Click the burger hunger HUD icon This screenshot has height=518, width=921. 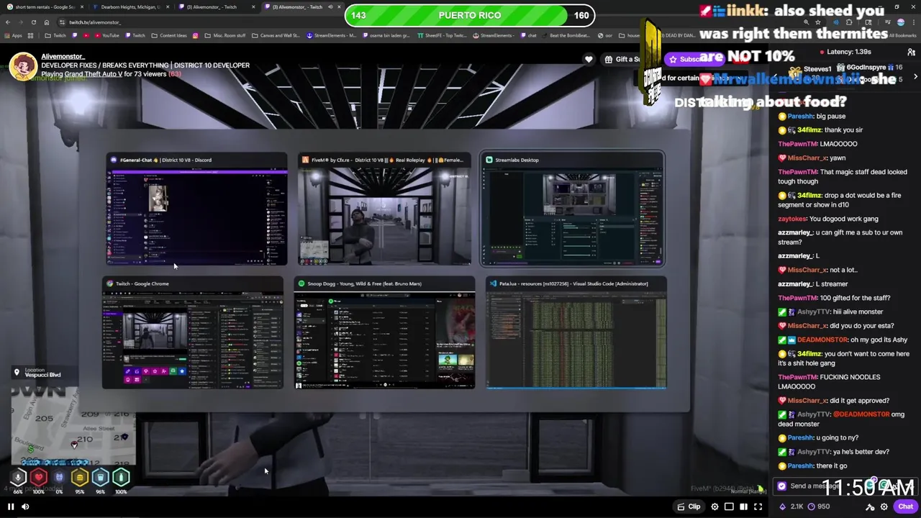pyautogui.click(x=80, y=477)
